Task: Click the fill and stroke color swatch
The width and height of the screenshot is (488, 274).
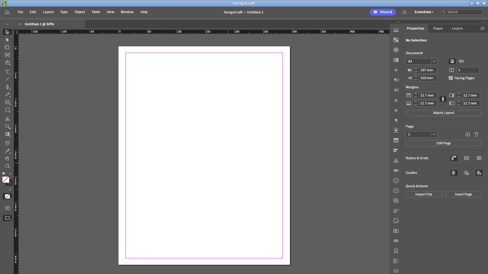Action: (6, 180)
